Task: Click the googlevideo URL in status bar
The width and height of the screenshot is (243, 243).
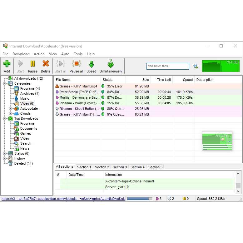Action: tap(63, 199)
